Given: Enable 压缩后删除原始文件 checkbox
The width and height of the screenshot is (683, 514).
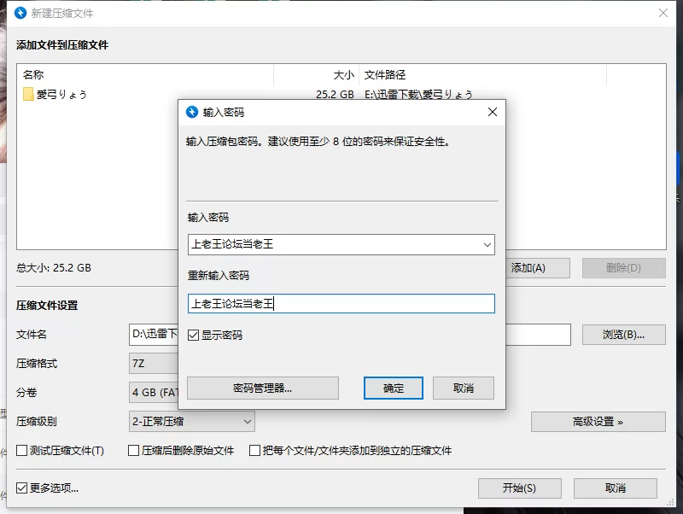Looking at the screenshot, I should tap(134, 451).
